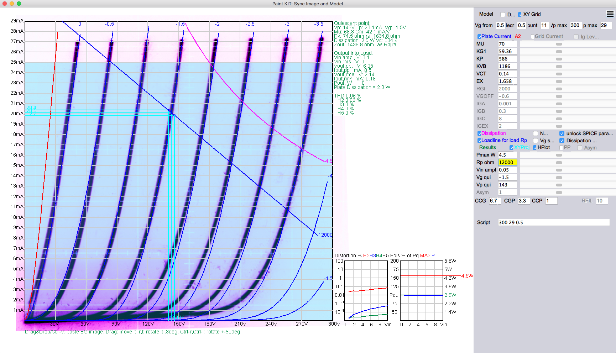The width and height of the screenshot is (616, 353).
Task: Click the EX slider handle
Action: [x=559, y=81]
